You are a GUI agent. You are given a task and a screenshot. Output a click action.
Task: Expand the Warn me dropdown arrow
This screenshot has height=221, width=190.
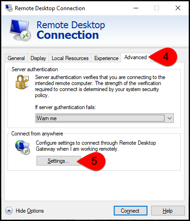pos(170,118)
